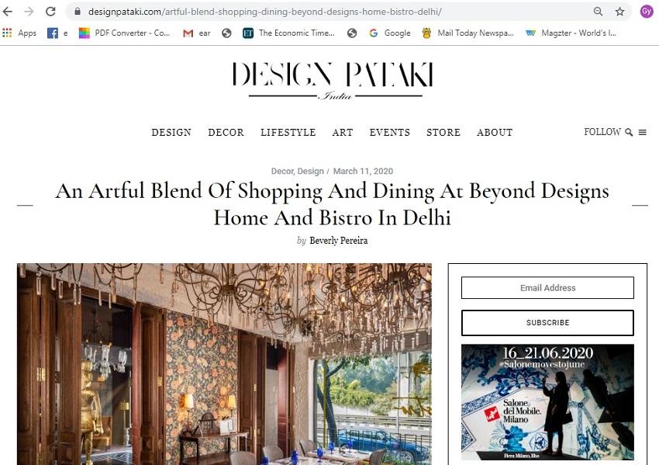659x465 pixels.
Task: Open the Salone del Mobile Milano ad
Action: coord(547,402)
